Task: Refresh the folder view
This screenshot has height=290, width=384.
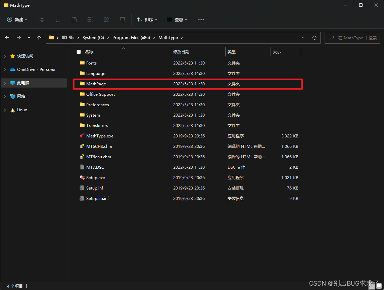Action: coord(315,38)
